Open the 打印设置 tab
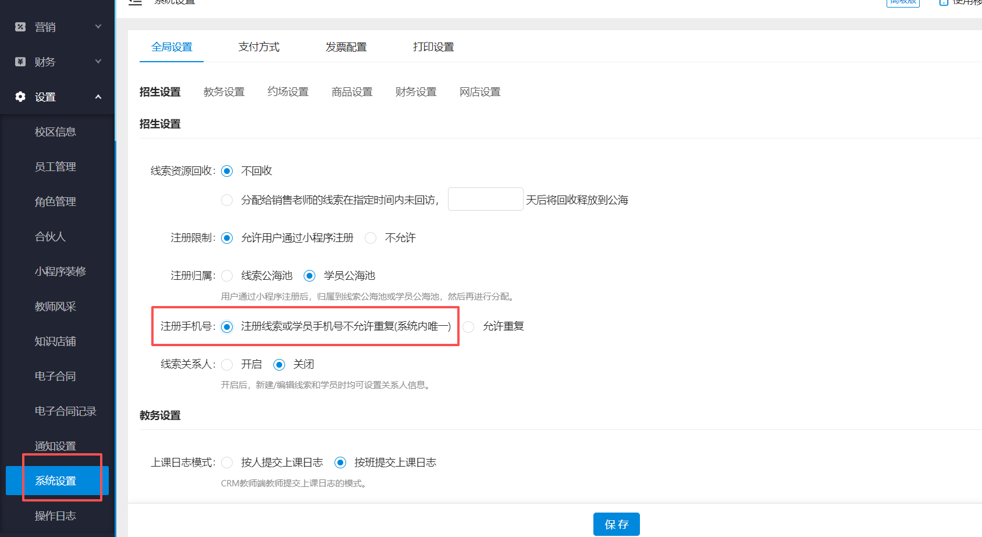 [433, 47]
